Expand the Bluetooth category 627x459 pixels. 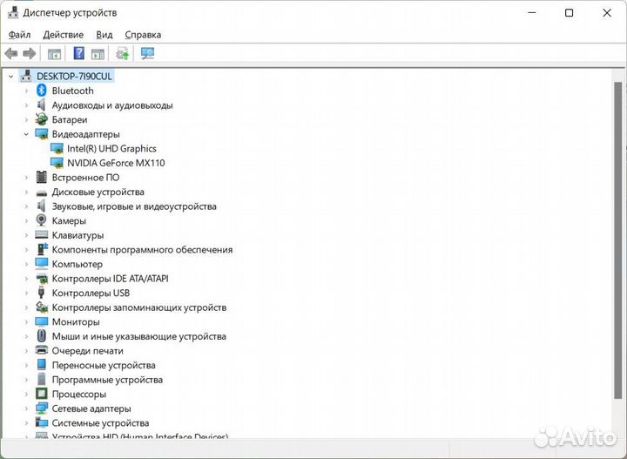(x=26, y=91)
